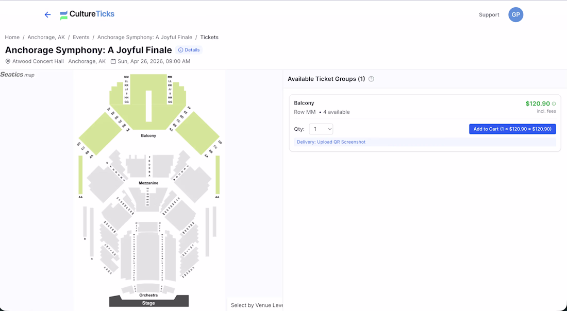Open Anchorage, AK breadcrumb
The height and width of the screenshot is (311, 567).
46,38
